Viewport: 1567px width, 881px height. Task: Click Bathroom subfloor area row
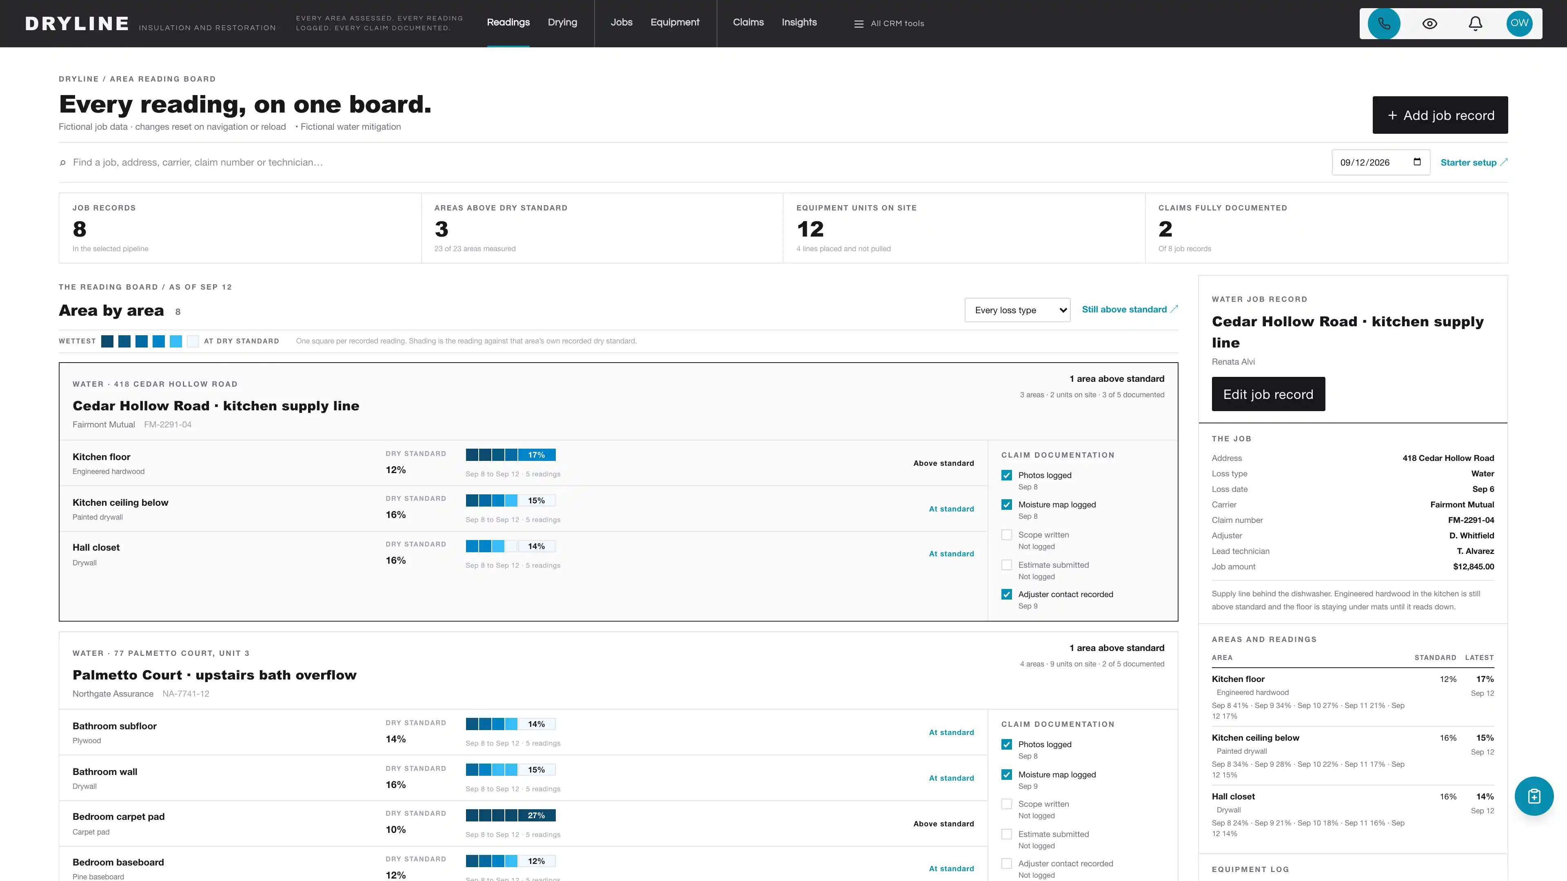(523, 733)
